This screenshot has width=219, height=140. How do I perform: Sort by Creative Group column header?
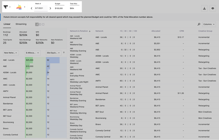205,31
